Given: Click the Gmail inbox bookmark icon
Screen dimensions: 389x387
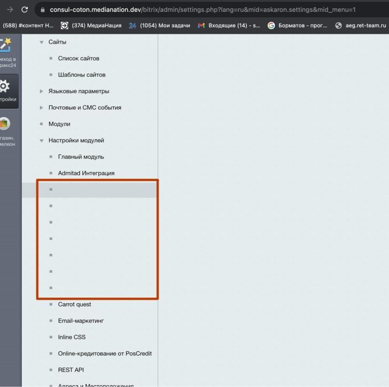Looking at the screenshot, I should point(201,25).
